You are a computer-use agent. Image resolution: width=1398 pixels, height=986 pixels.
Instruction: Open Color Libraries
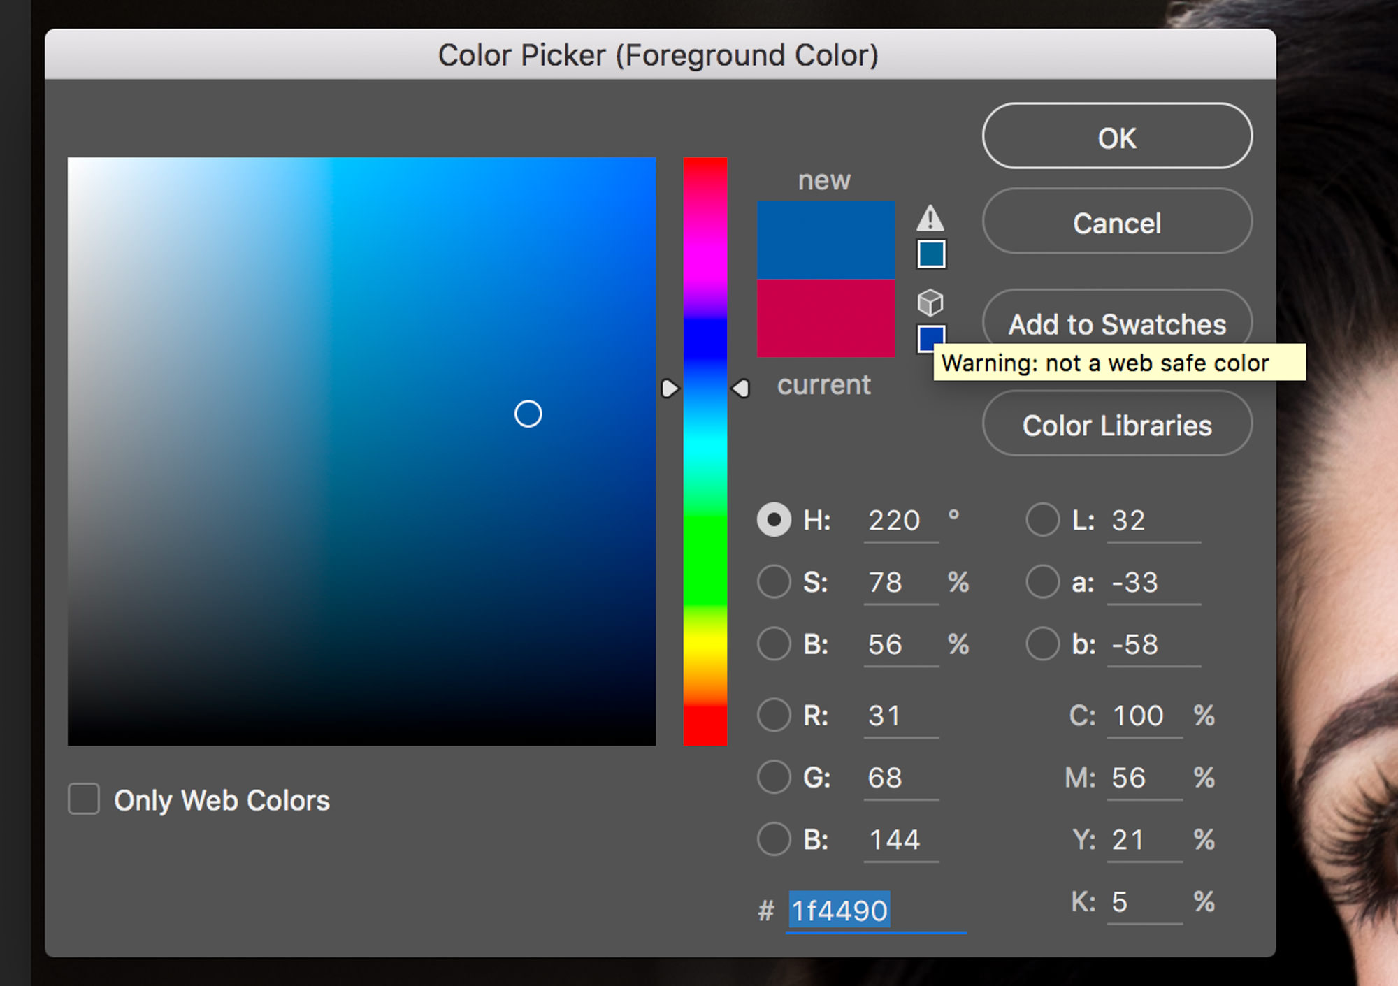click(x=1116, y=425)
